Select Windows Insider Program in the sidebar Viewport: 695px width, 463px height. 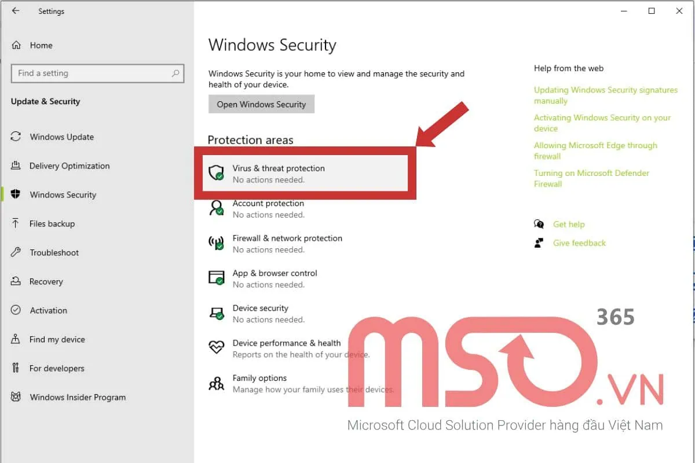click(78, 397)
